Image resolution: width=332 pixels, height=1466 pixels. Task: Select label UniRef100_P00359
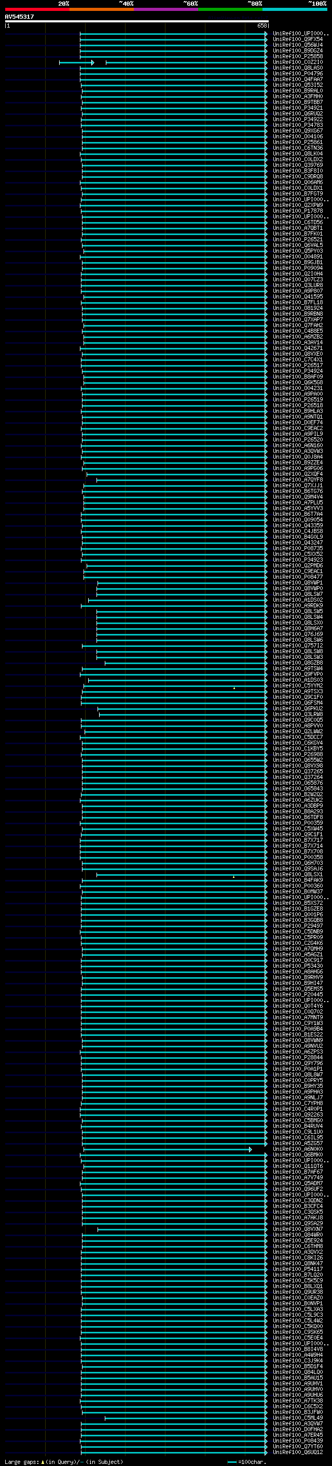297,823
